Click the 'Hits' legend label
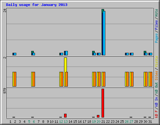This screenshot has height=125, width=160. click(x=157, y=13)
